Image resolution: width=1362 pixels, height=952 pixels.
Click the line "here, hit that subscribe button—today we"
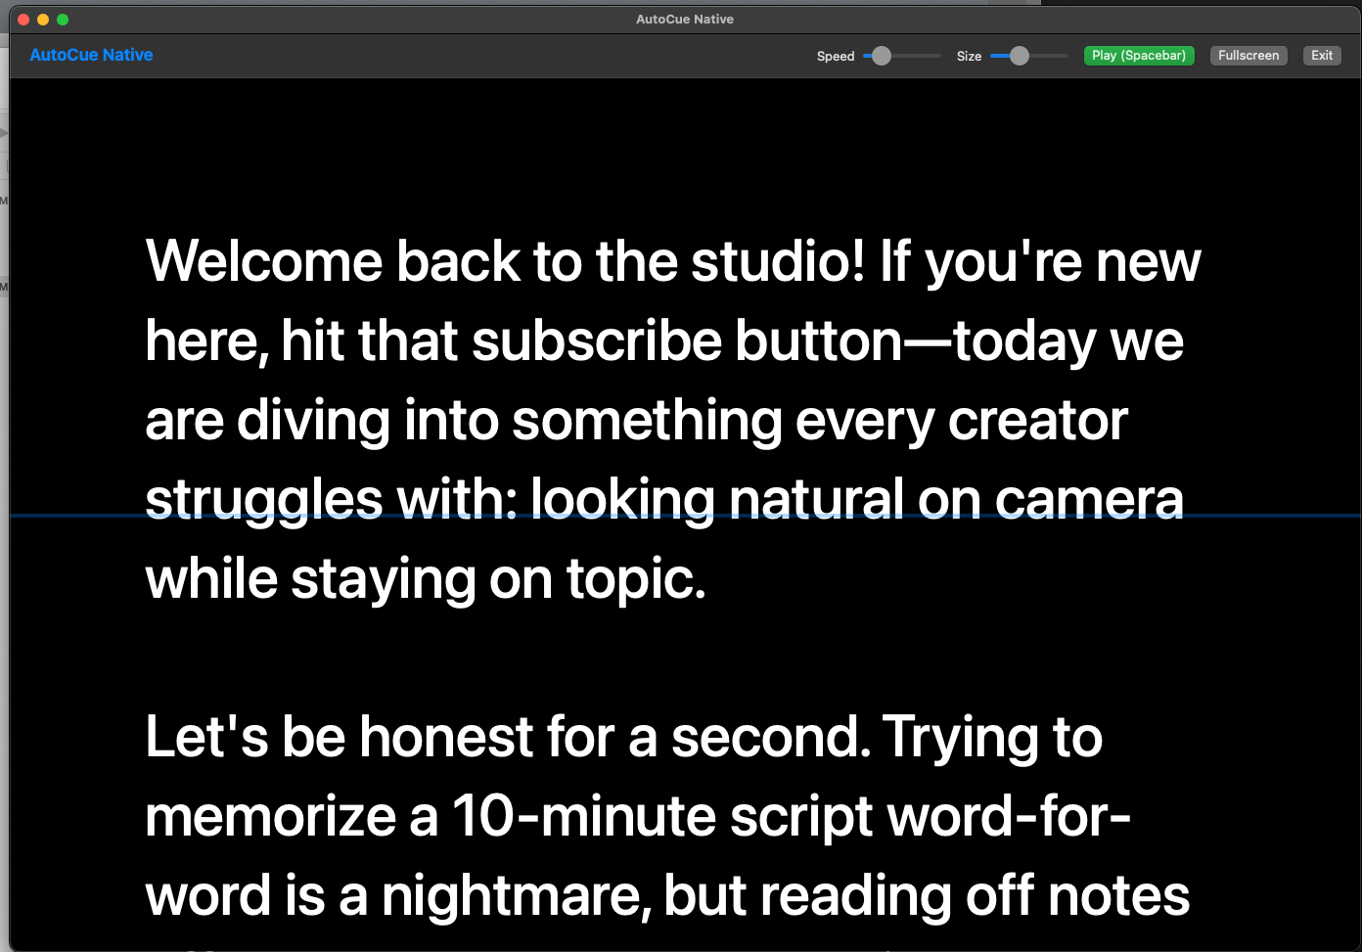point(664,340)
